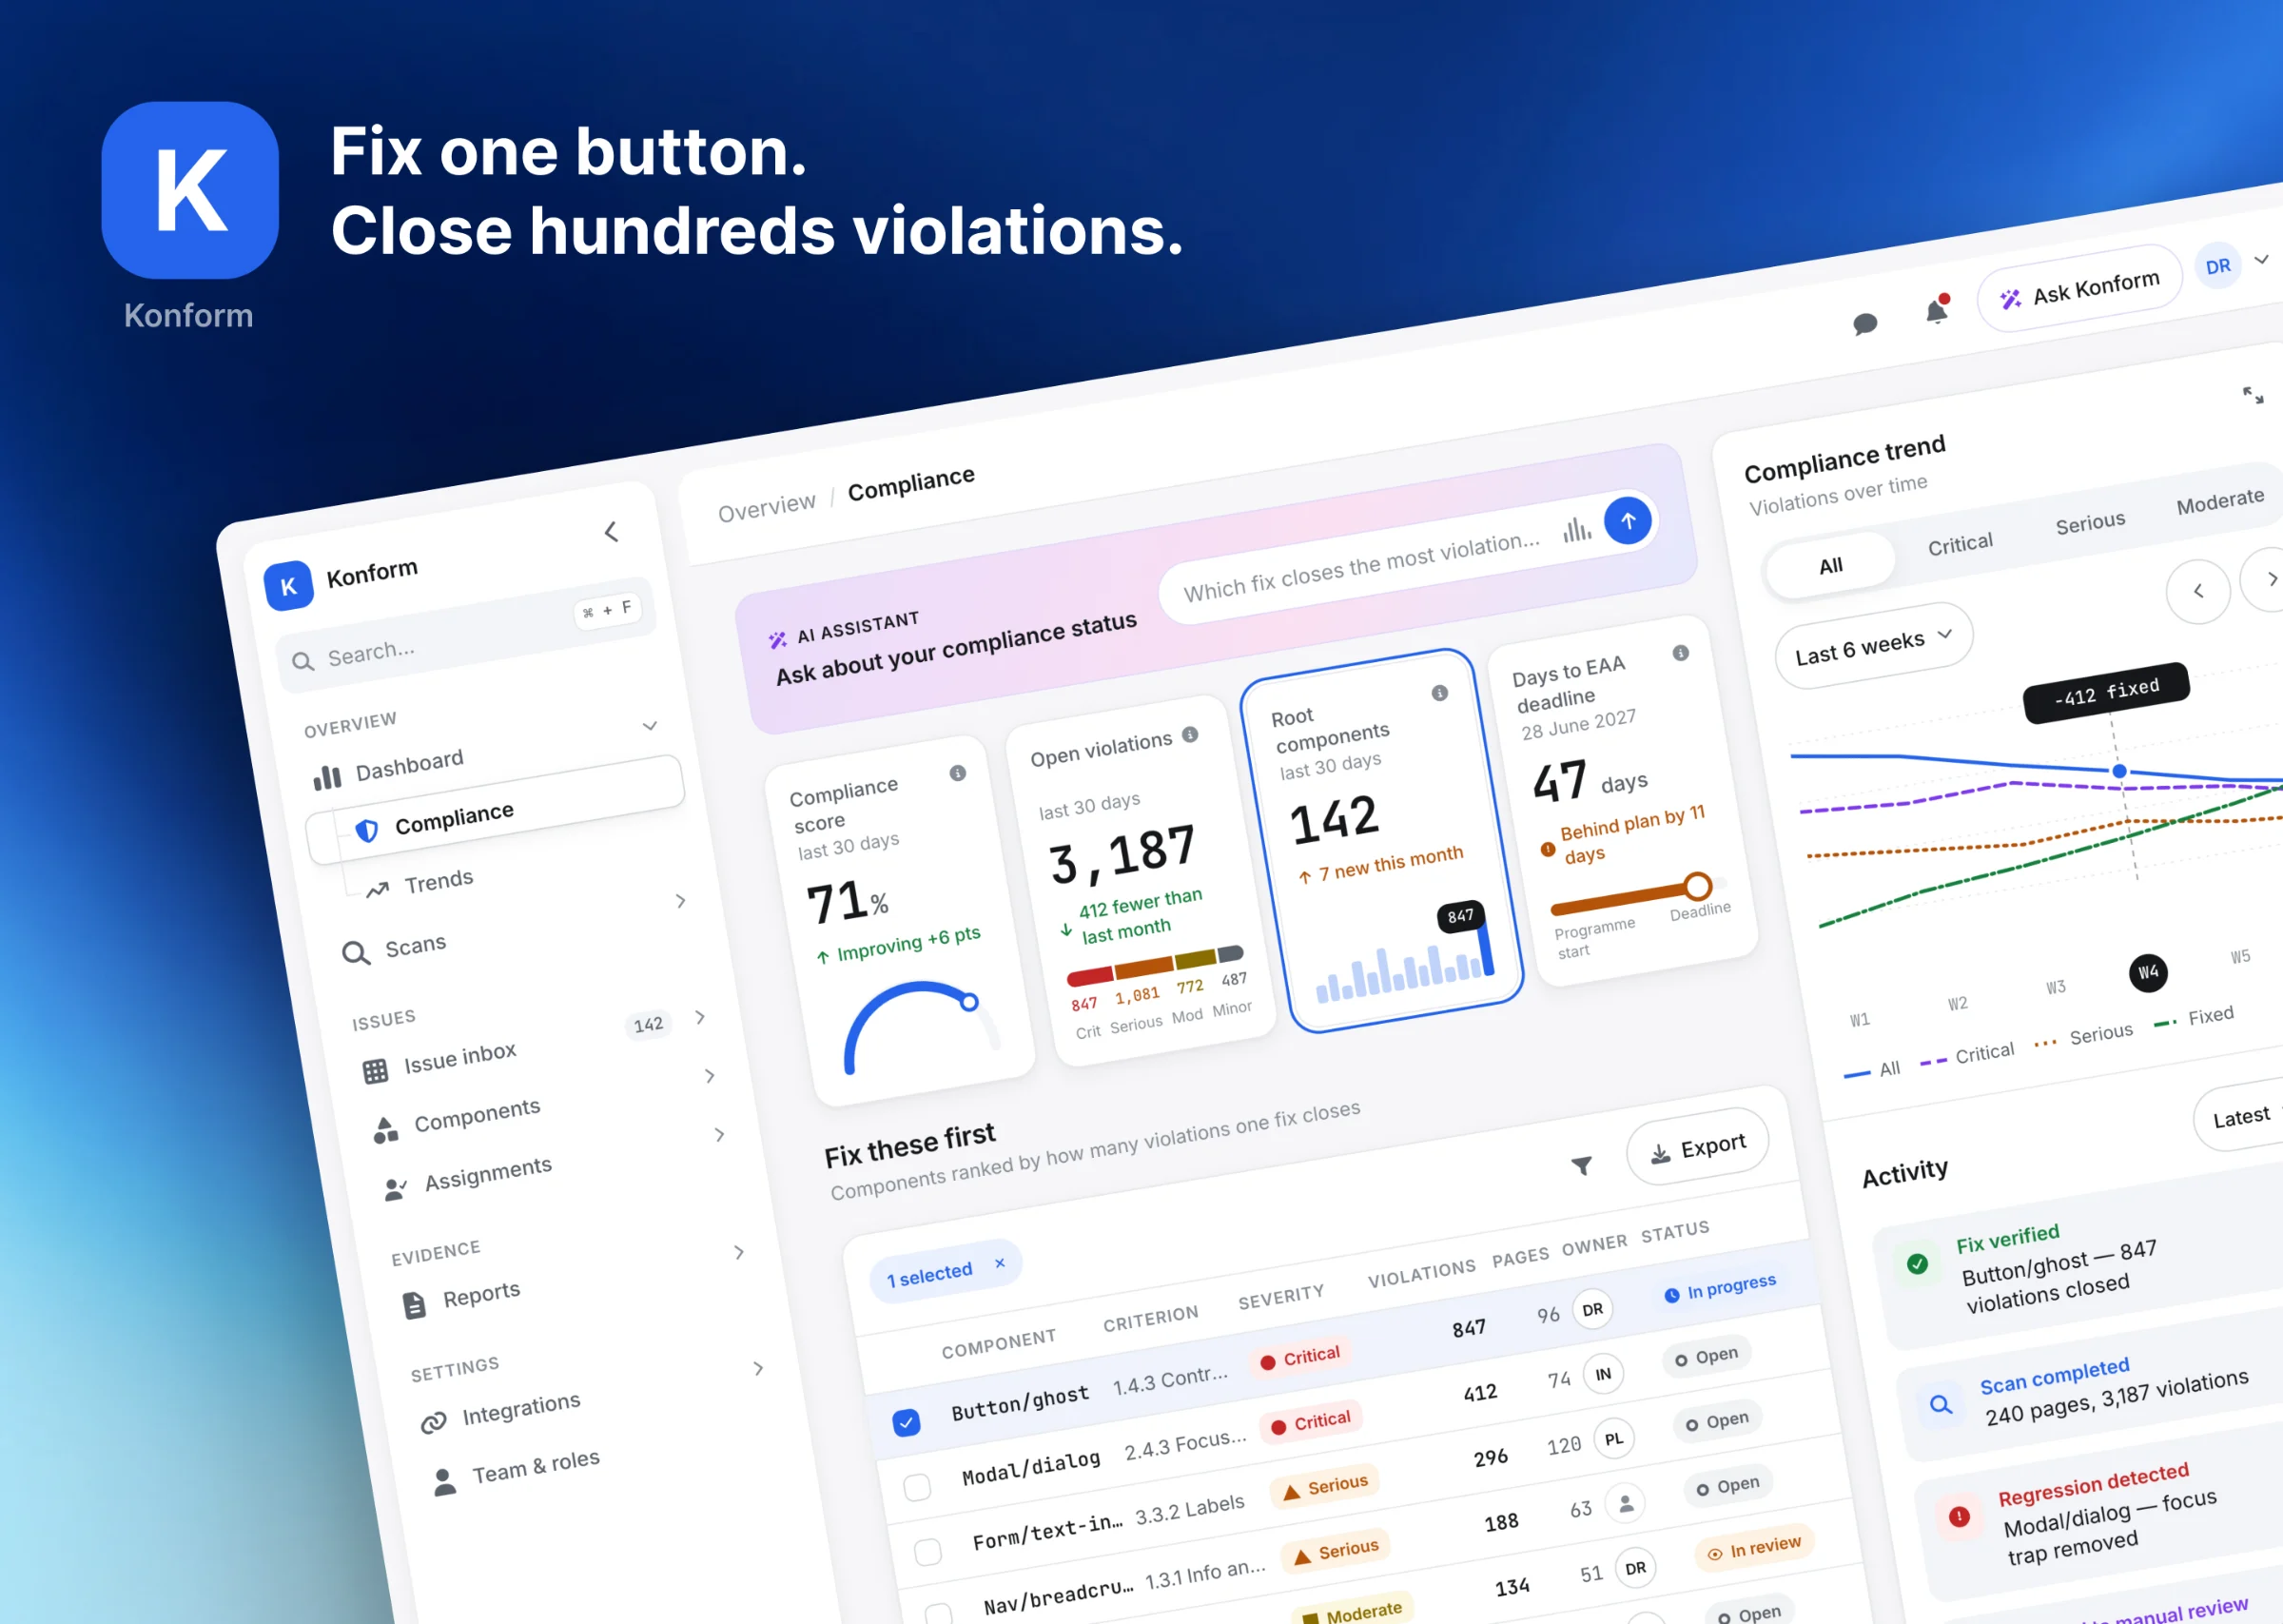Show info for Days to EAA deadline card
Screen dimensions: 2283x1624
coord(1680,653)
